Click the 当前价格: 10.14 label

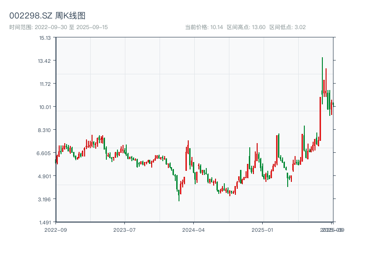point(204,27)
